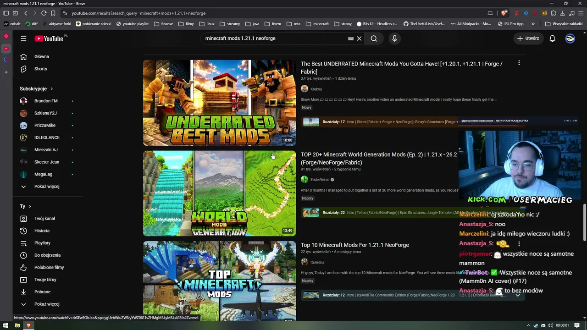
Task: Open Brave Shields lion icon
Action: click(504, 13)
